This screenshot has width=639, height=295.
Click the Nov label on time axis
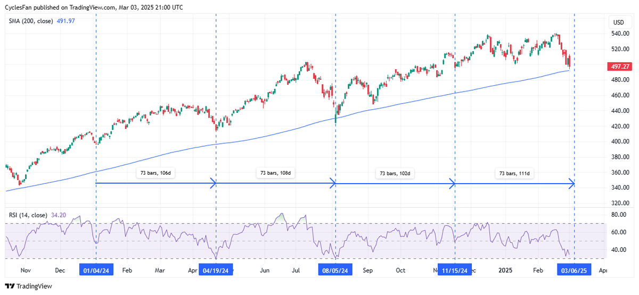pos(26,271)
